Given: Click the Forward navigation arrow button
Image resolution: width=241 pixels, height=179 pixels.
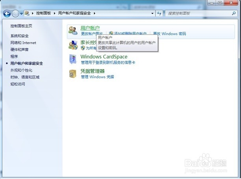Looking at the screenshot, I should click(15, 13).
